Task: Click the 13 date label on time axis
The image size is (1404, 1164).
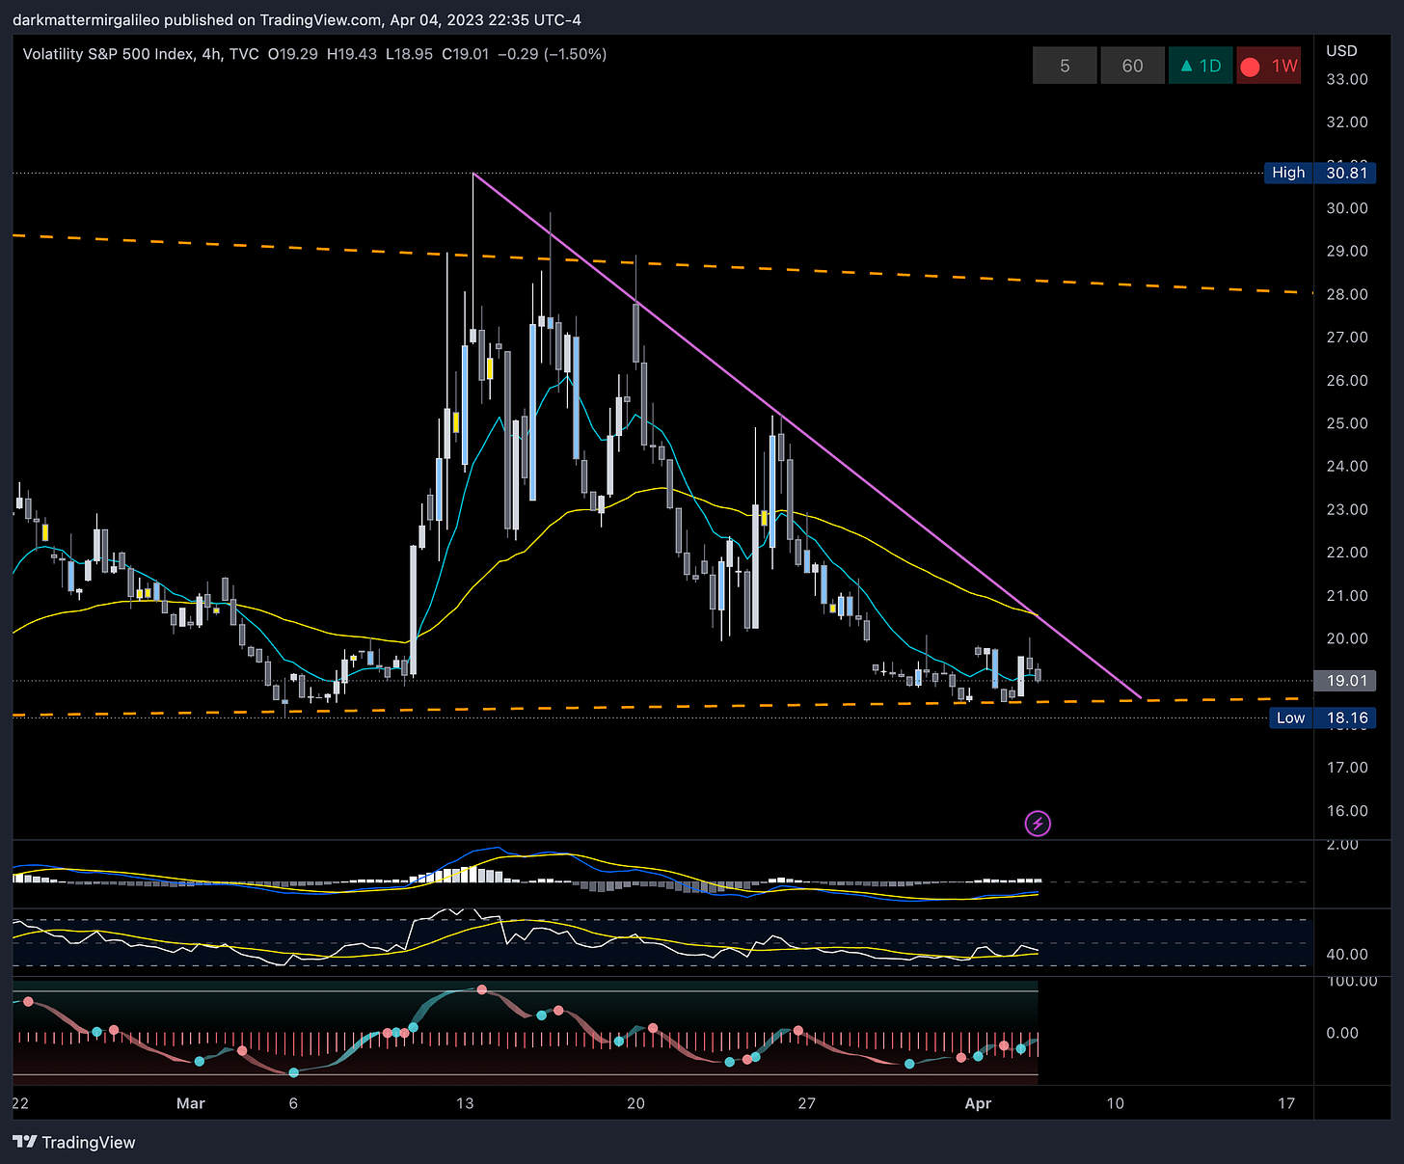Action: (465, 1103)
